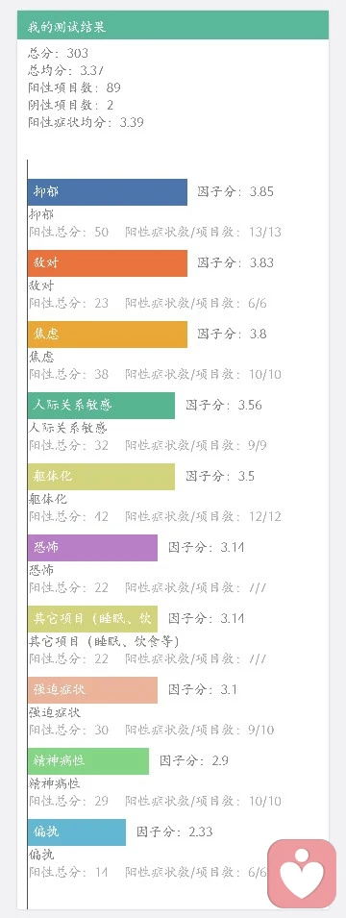Click 其它项目(睡眠、饮食等) description text

click(104, 642)
